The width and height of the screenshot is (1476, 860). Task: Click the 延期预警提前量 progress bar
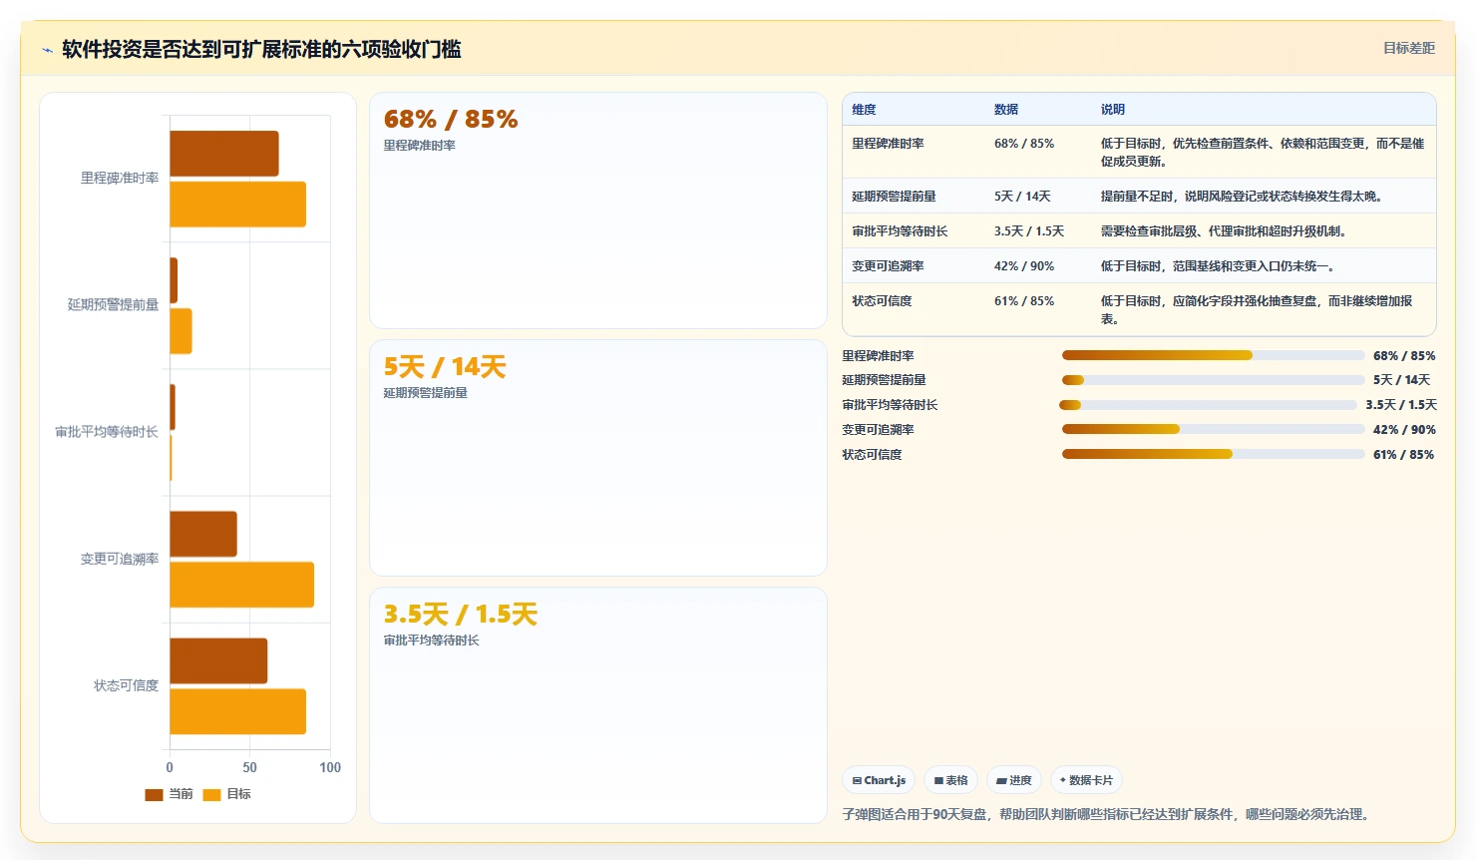point(1213,380)
